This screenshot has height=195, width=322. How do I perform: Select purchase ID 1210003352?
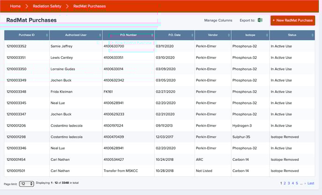tap(16, 46)
